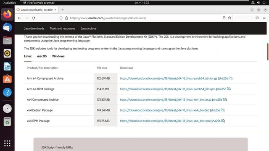The height and width of the screenshot is (151, 269).
Task: Bookmark this page with star icon
Action: 229,18
